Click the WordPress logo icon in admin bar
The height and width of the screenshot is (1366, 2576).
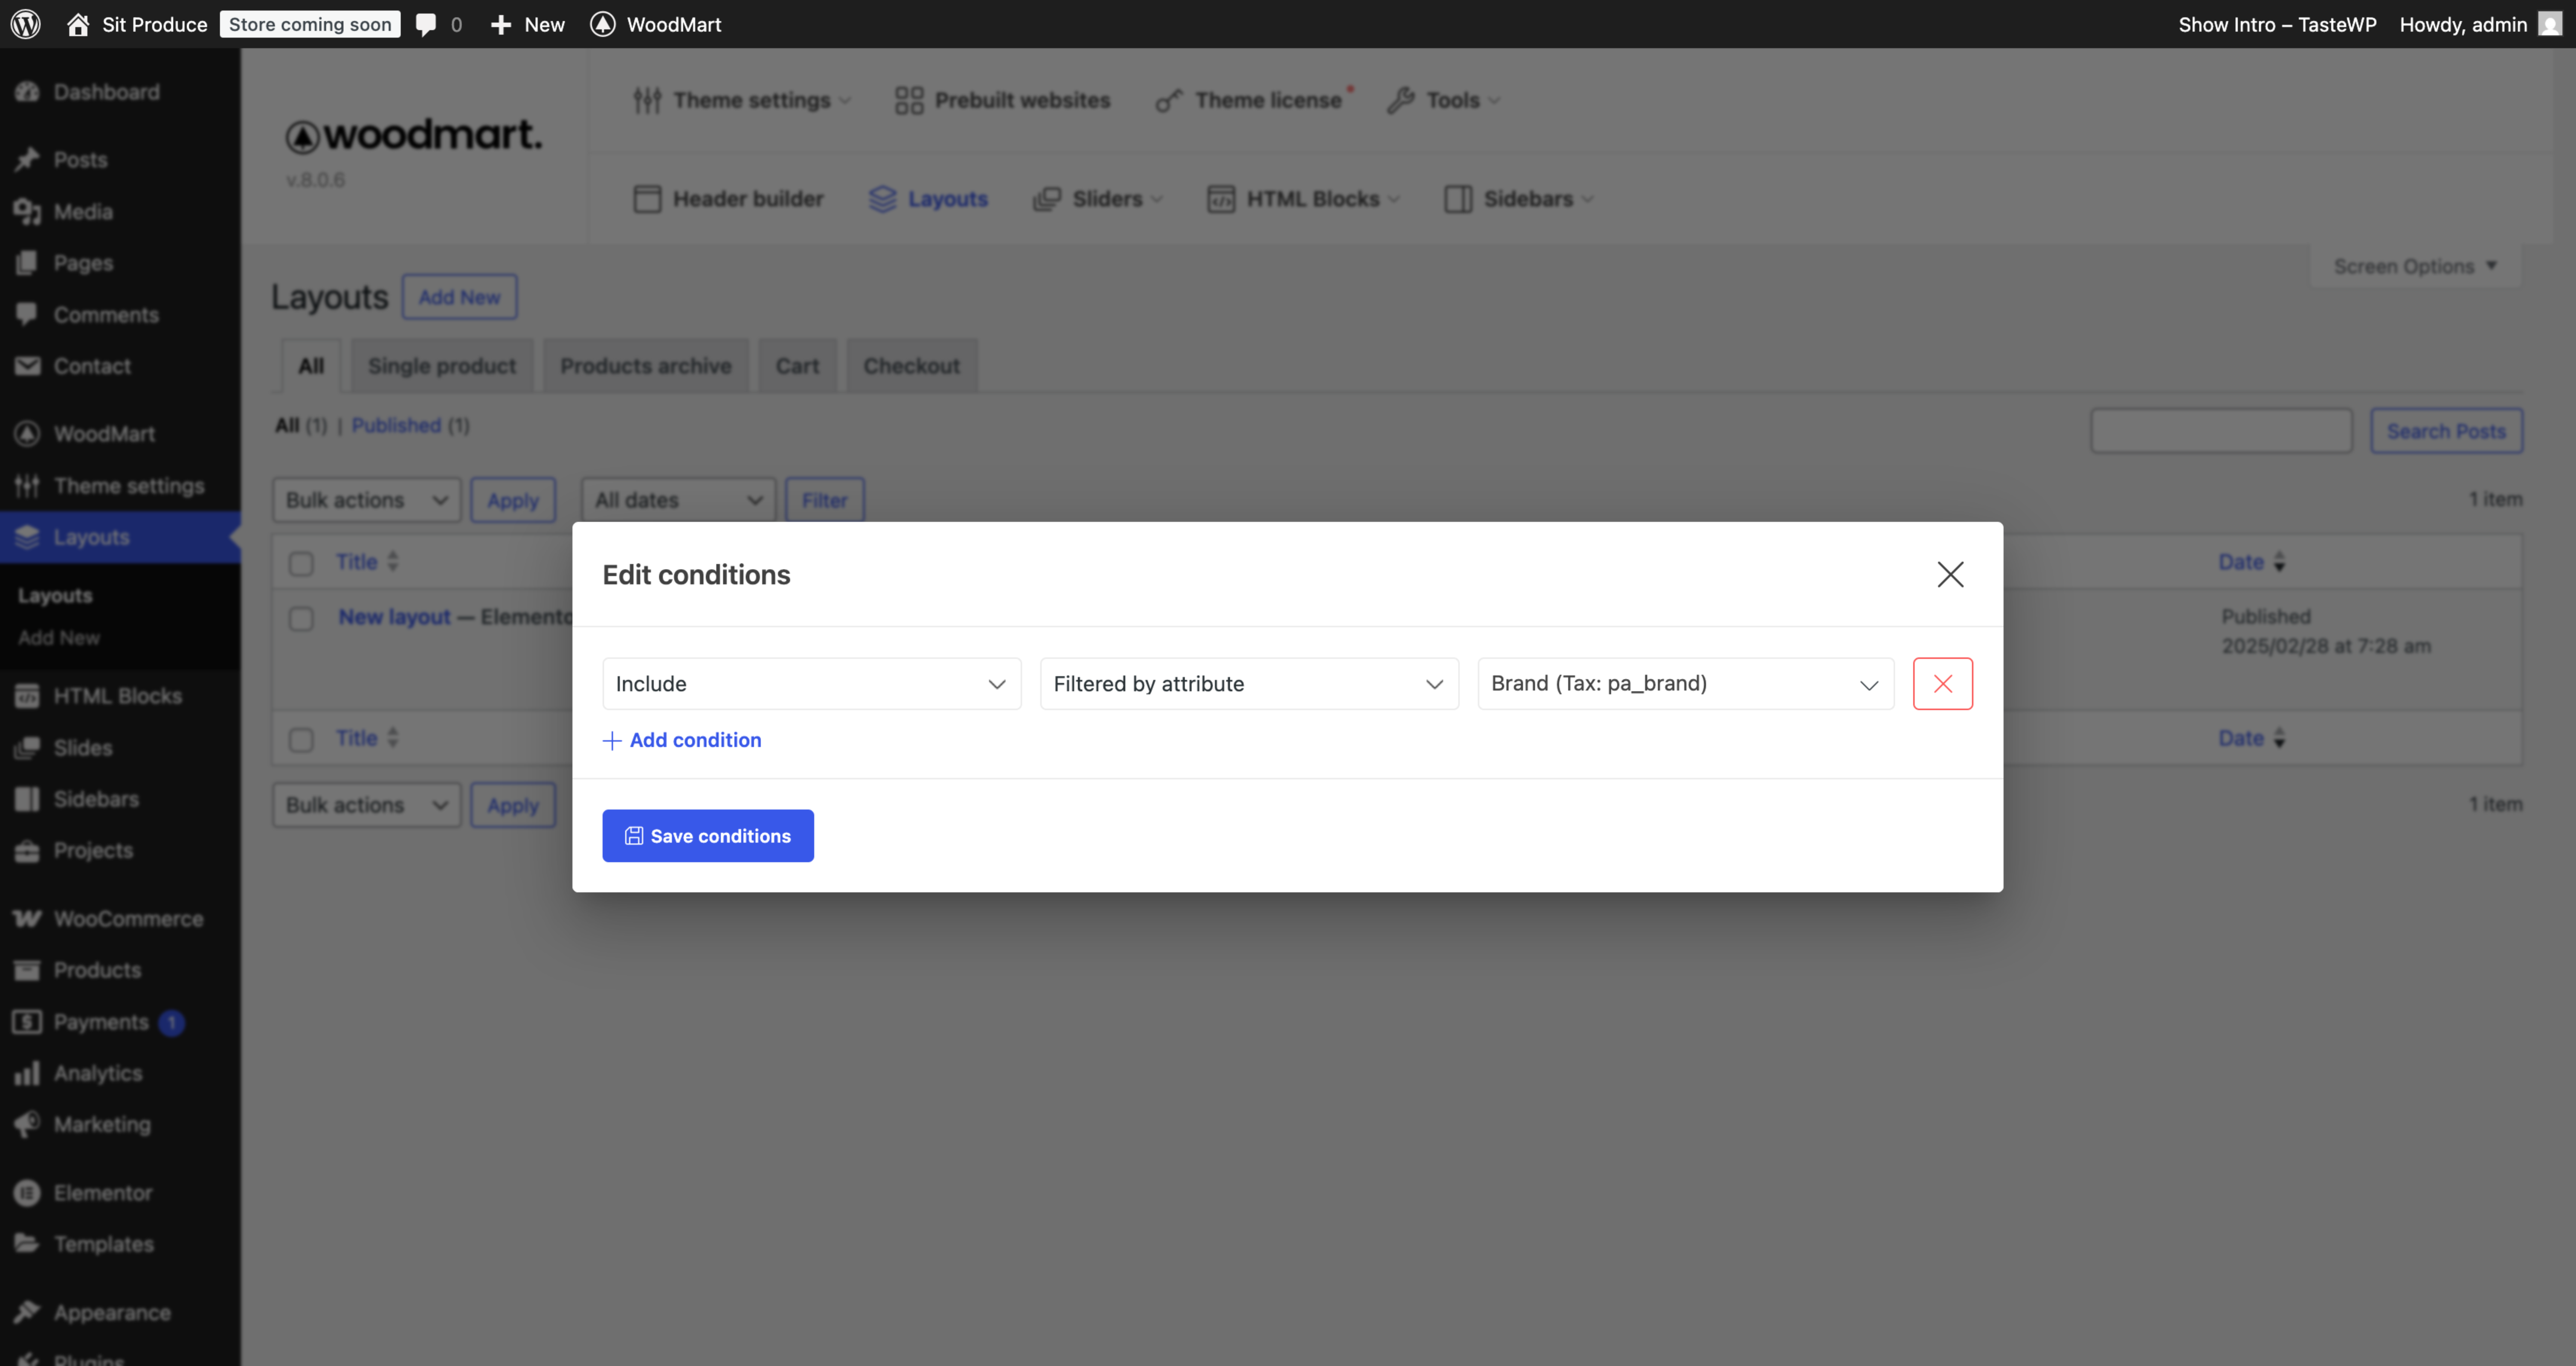coord(26,24)
